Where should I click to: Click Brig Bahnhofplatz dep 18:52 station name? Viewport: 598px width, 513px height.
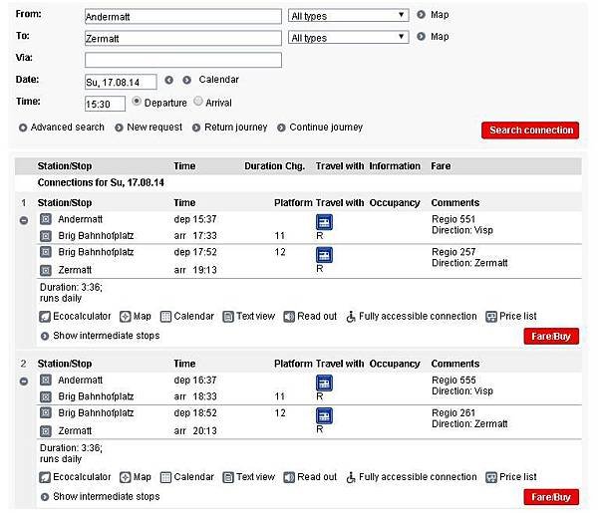(x=96, y=413)
